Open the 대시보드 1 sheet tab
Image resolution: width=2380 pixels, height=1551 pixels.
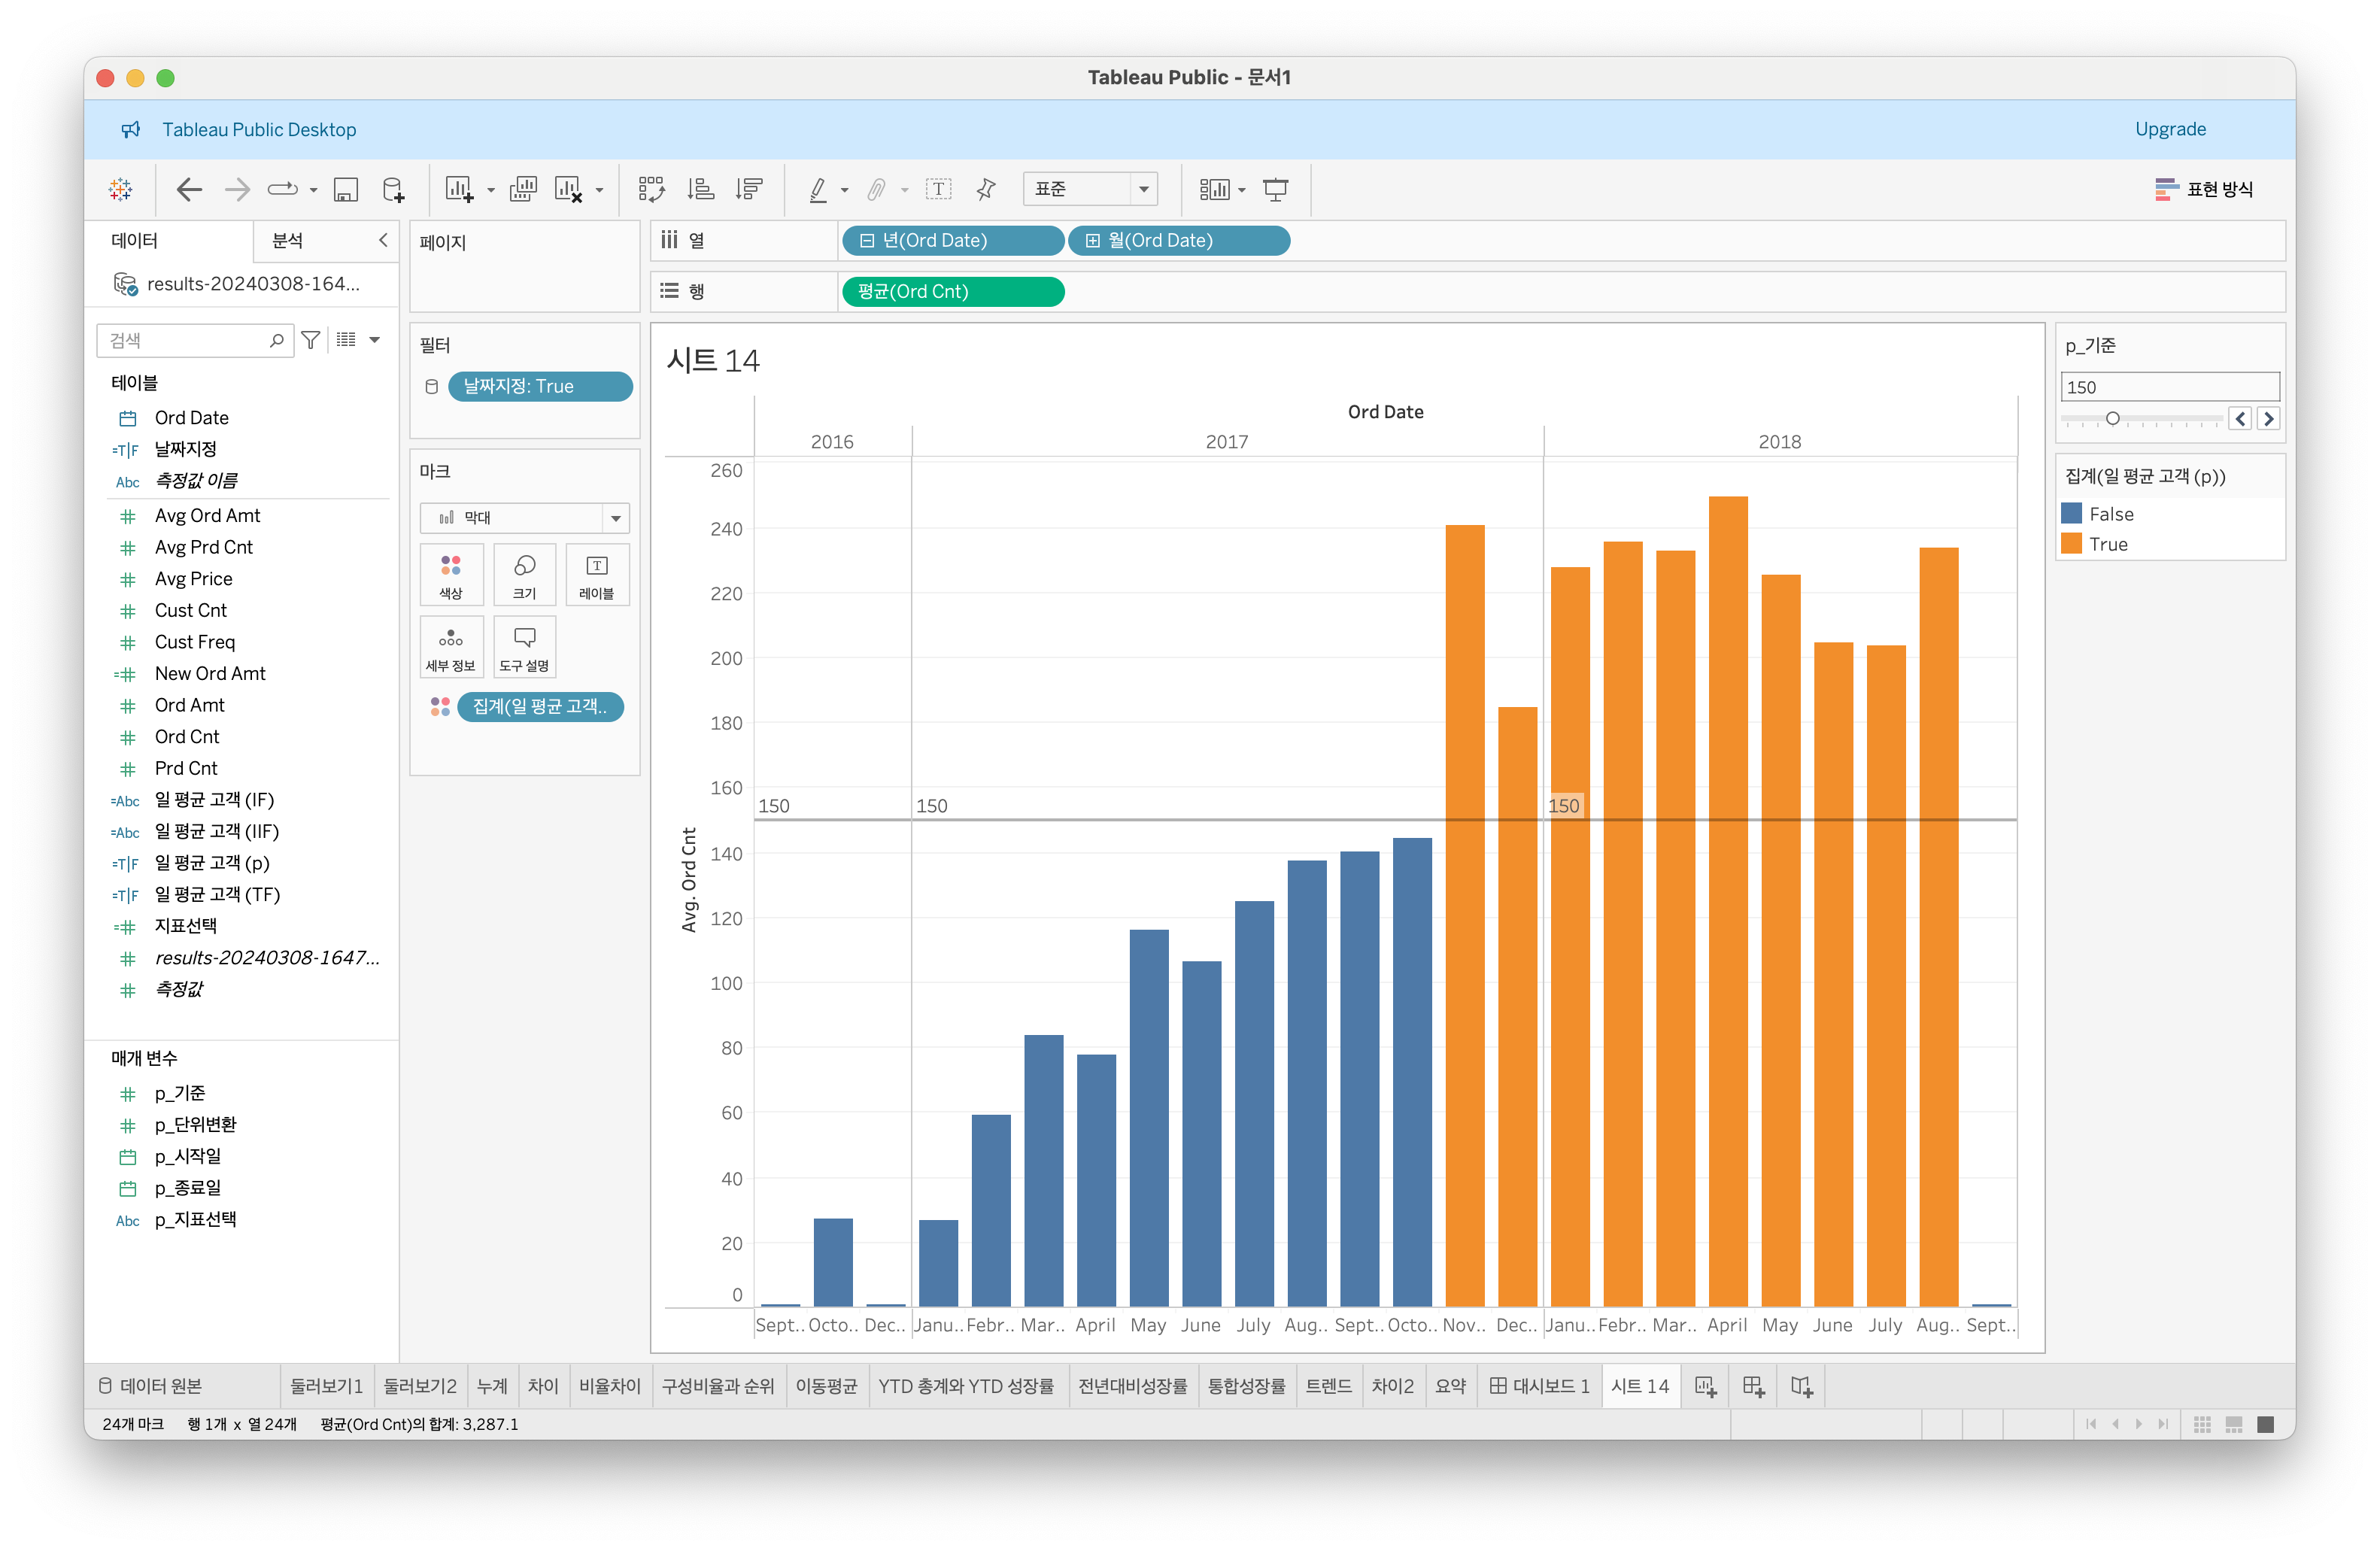point(1539,1386)
